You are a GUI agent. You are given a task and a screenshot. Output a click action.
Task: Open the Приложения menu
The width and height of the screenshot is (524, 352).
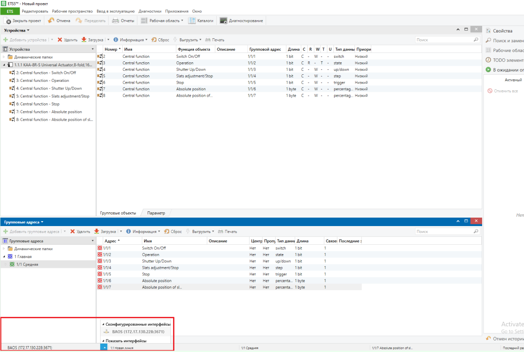pos(177,12)
